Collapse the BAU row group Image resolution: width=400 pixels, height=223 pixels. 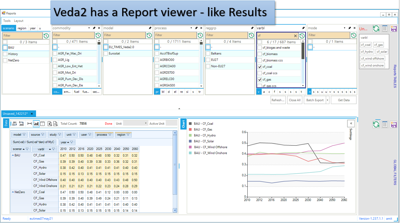coord(13,155)
